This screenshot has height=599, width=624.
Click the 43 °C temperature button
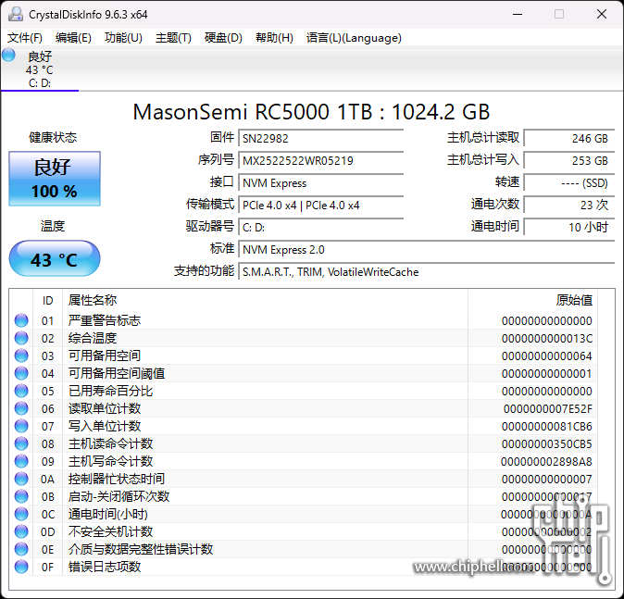click(55, 258)
